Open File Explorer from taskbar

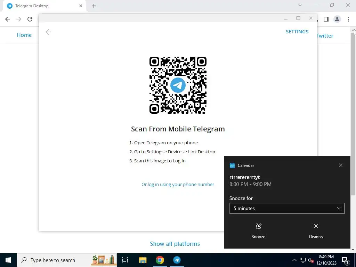pyautogui.click(x=143, y=260)
